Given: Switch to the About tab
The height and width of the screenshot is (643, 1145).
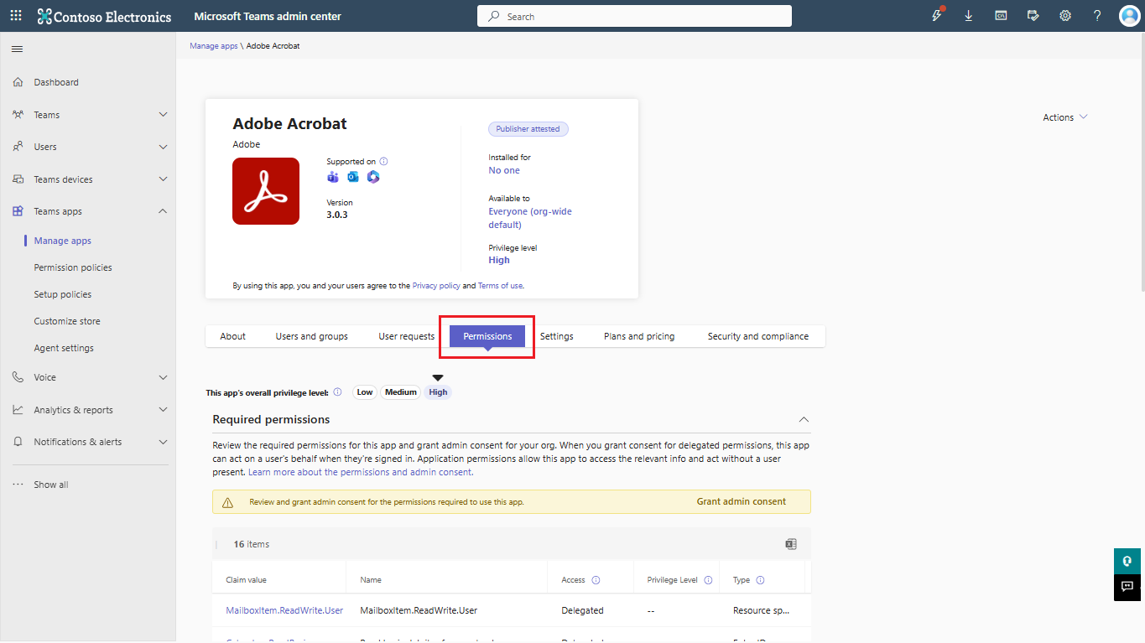Looking at the screenshot, I should click(x=232, y=336).
